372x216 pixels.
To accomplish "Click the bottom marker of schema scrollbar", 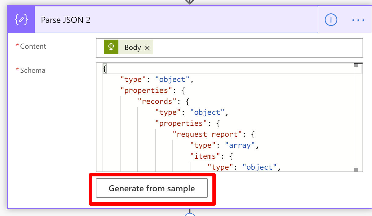I will (x=356, y=169).
